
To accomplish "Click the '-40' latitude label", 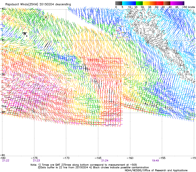I will coord(3,9).
